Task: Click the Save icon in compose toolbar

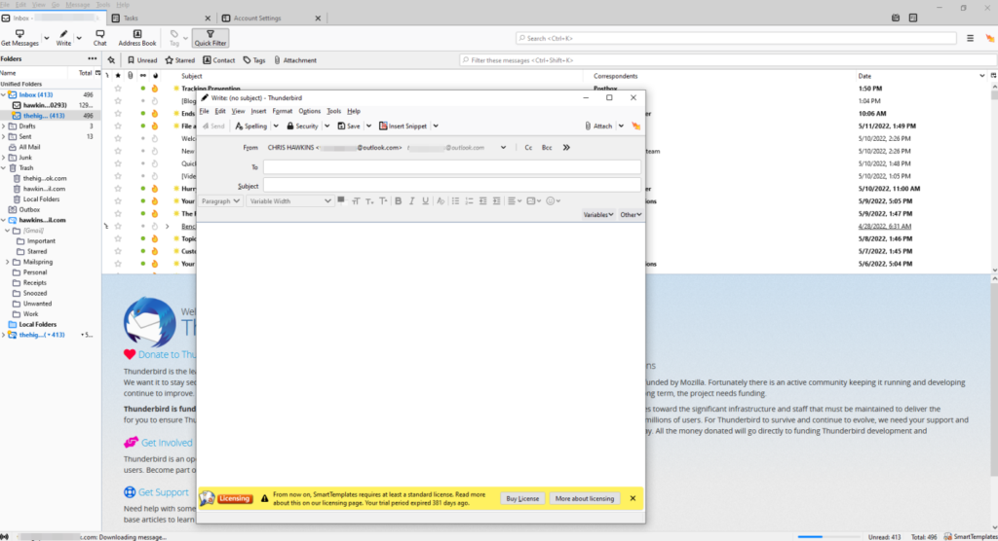Action: point(341,126)
